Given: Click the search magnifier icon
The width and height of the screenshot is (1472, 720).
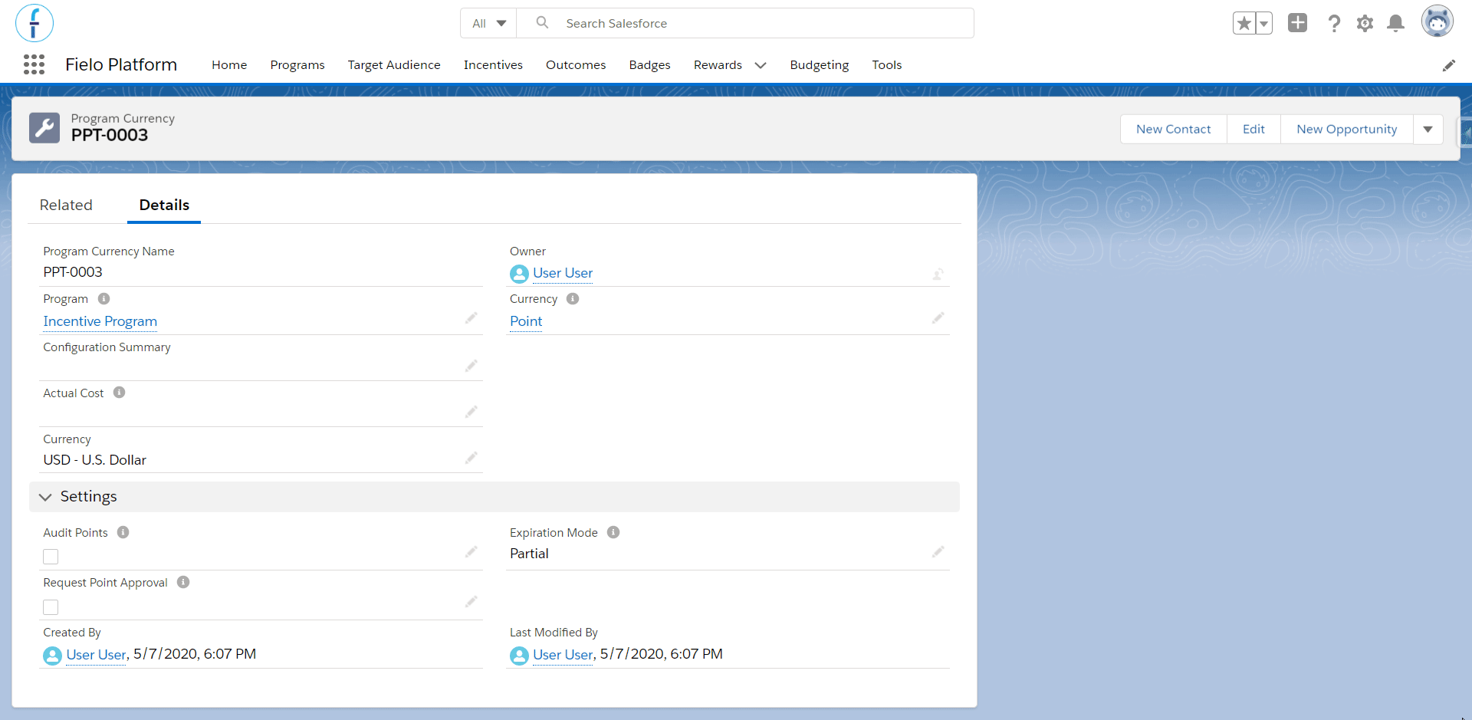Looking at the screenshot, I should (x=542, y=23).
